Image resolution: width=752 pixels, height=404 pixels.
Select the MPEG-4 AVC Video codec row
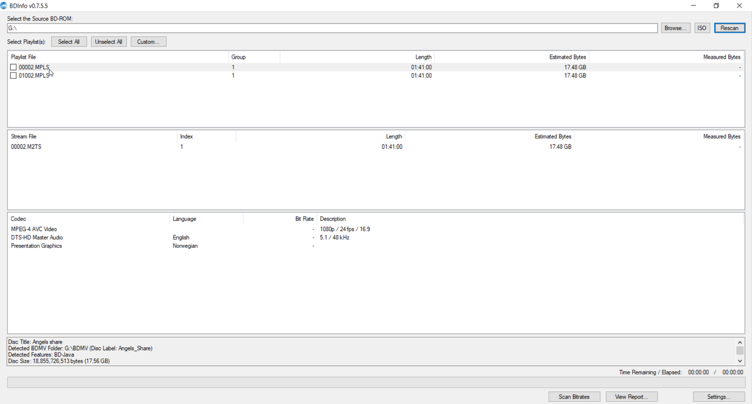pyautogui.click(x=376, y=230)
